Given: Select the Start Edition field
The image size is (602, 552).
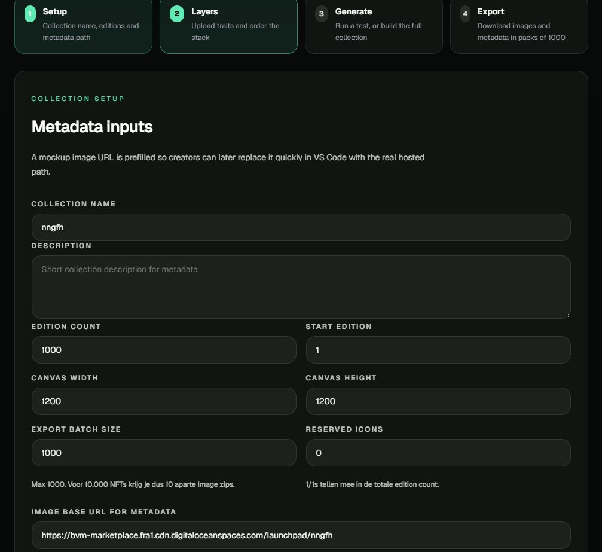Looking at the screenshot, I should click(438, 350).
